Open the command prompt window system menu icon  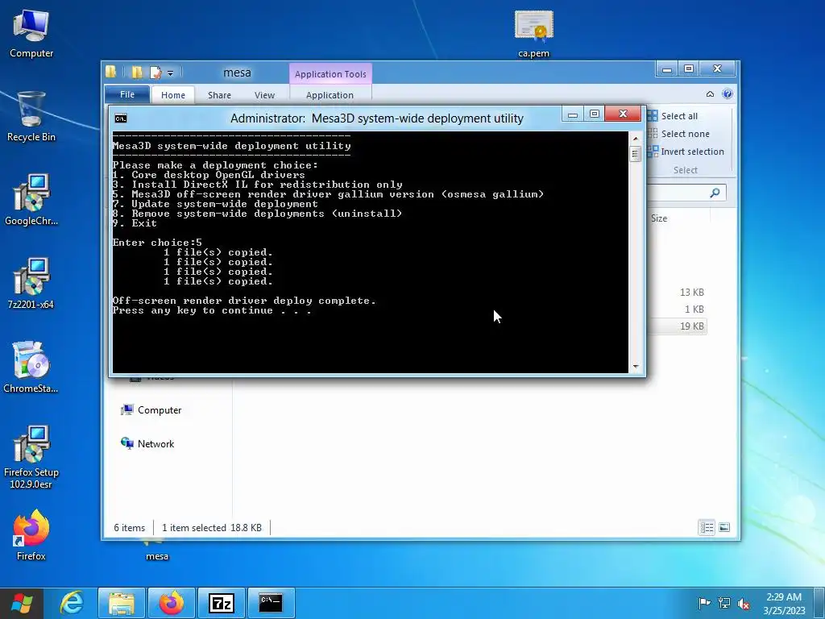coord(121,118)
